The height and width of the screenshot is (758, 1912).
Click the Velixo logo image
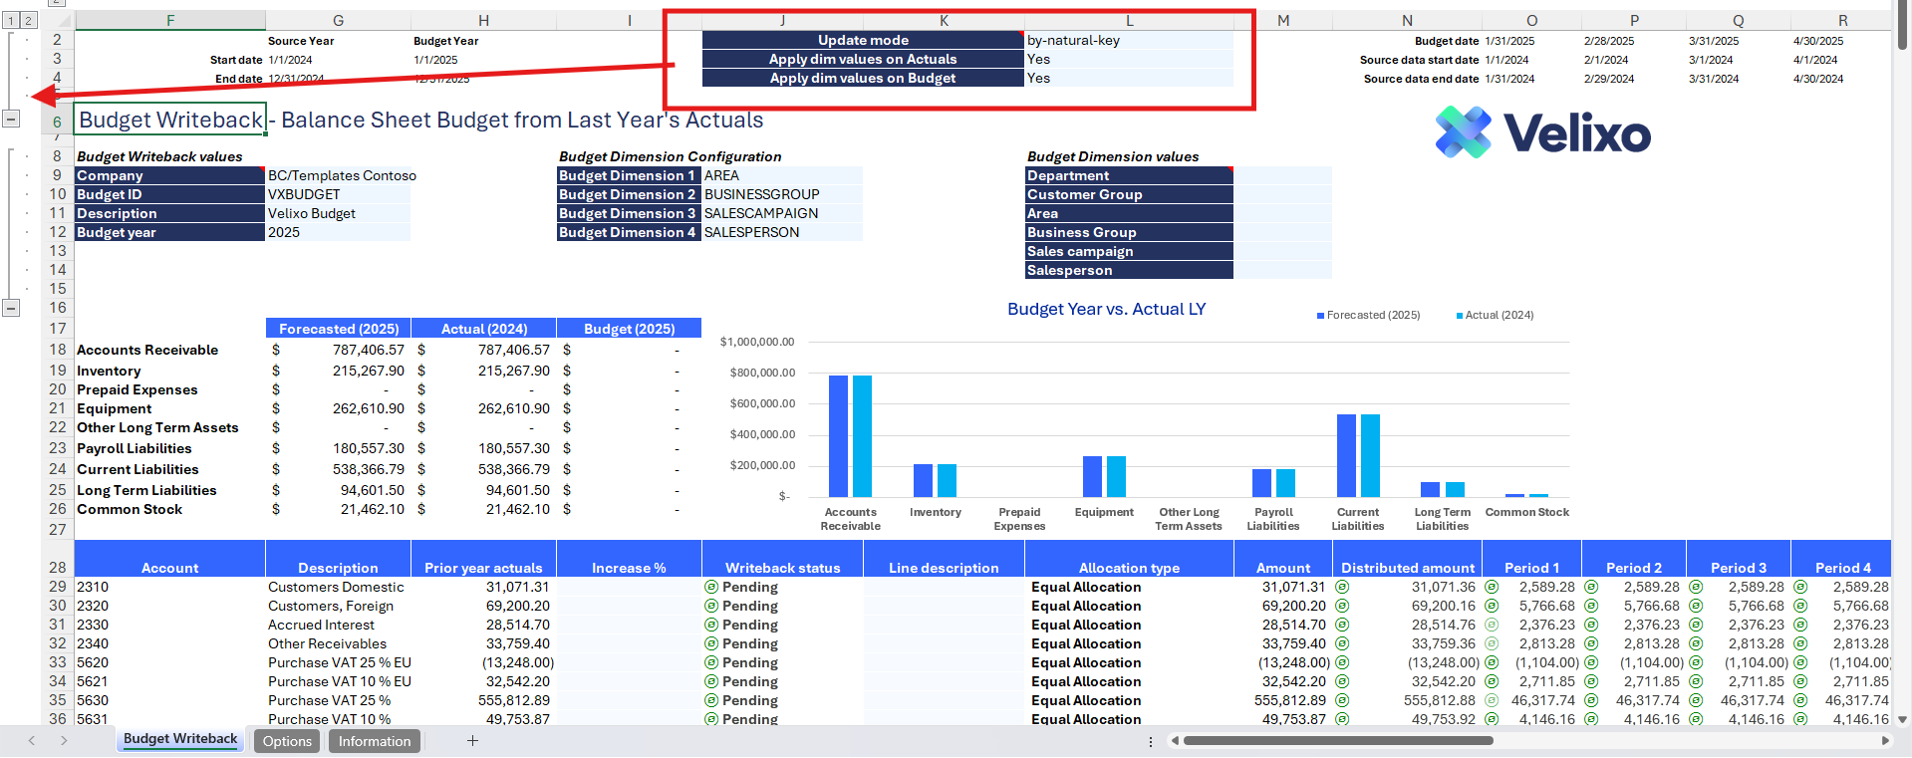click(x=1542, y=133)
